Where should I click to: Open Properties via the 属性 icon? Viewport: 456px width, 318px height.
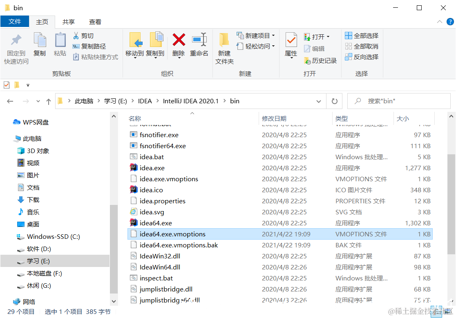coord(291,45)
